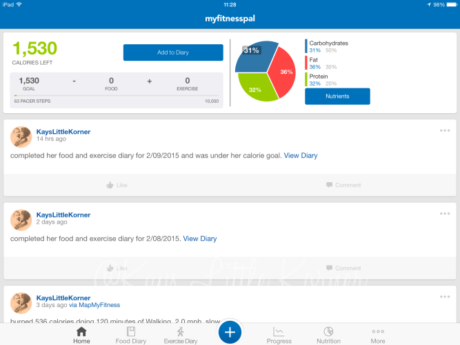Screen dimensions: 460x345
Task: Expand options for the MapMyFitness post
Action: 445,297
